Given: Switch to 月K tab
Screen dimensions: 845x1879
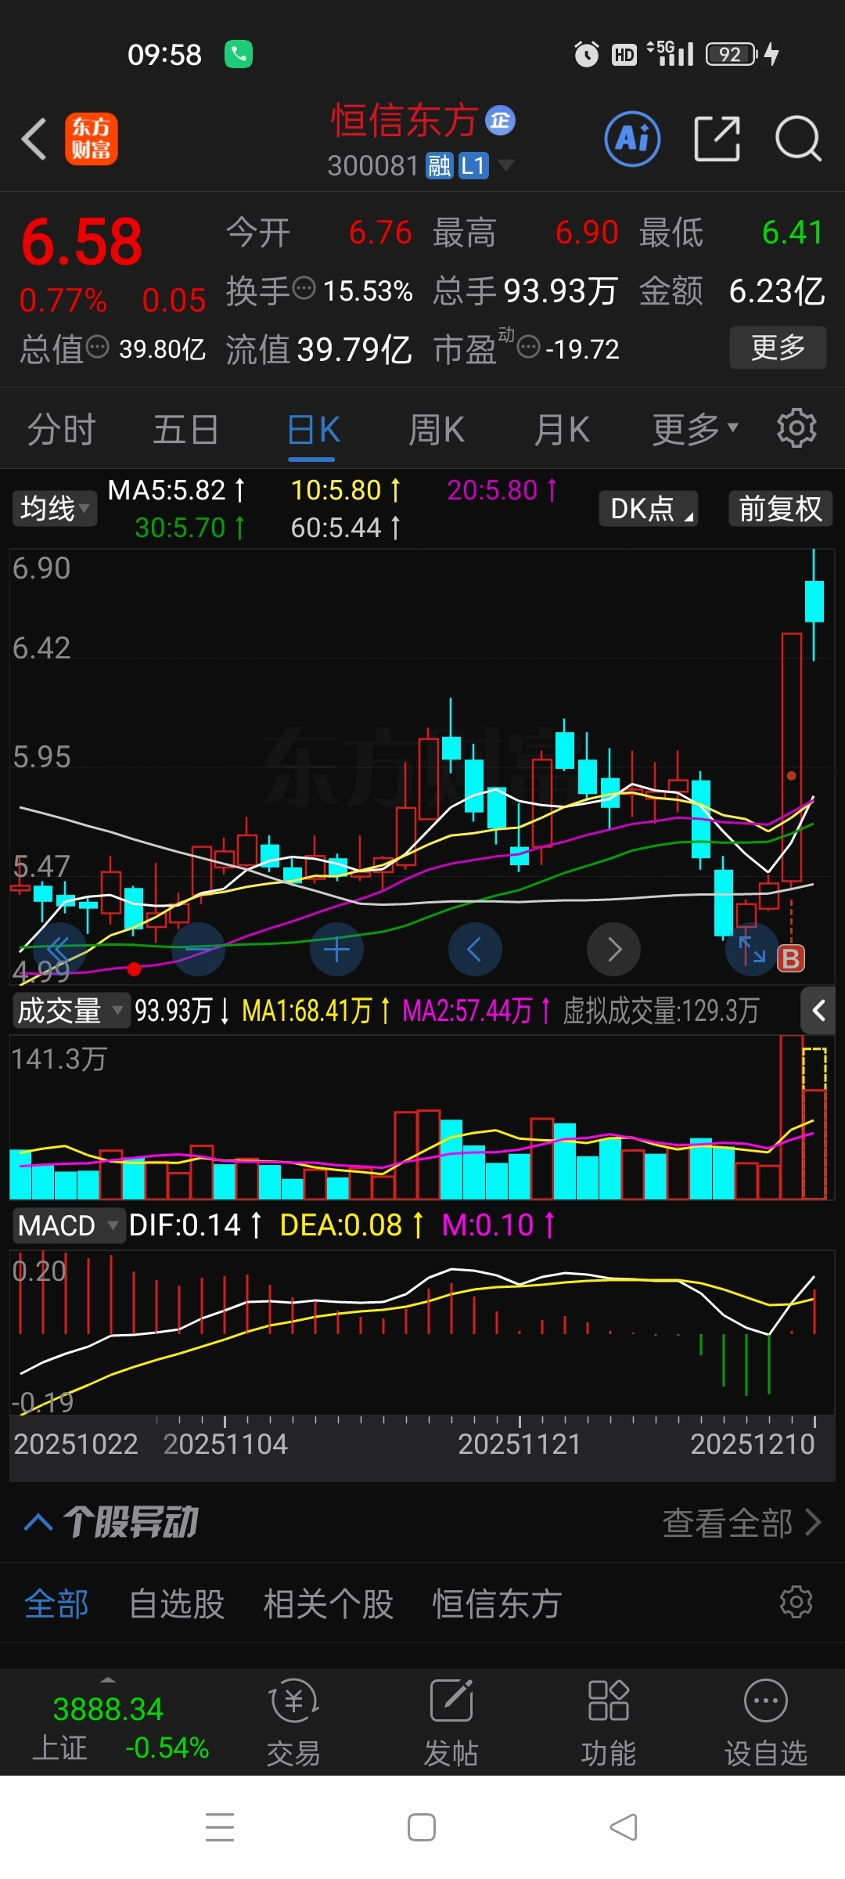Looking at the screenshot, I should [562, 430].
